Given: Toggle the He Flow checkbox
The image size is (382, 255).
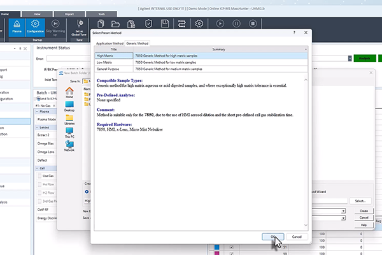Looking at the screenshot, I should pyautogui.click(x=39, y=184).
